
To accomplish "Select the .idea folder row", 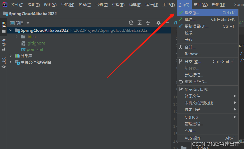I will tap(89, 37).
